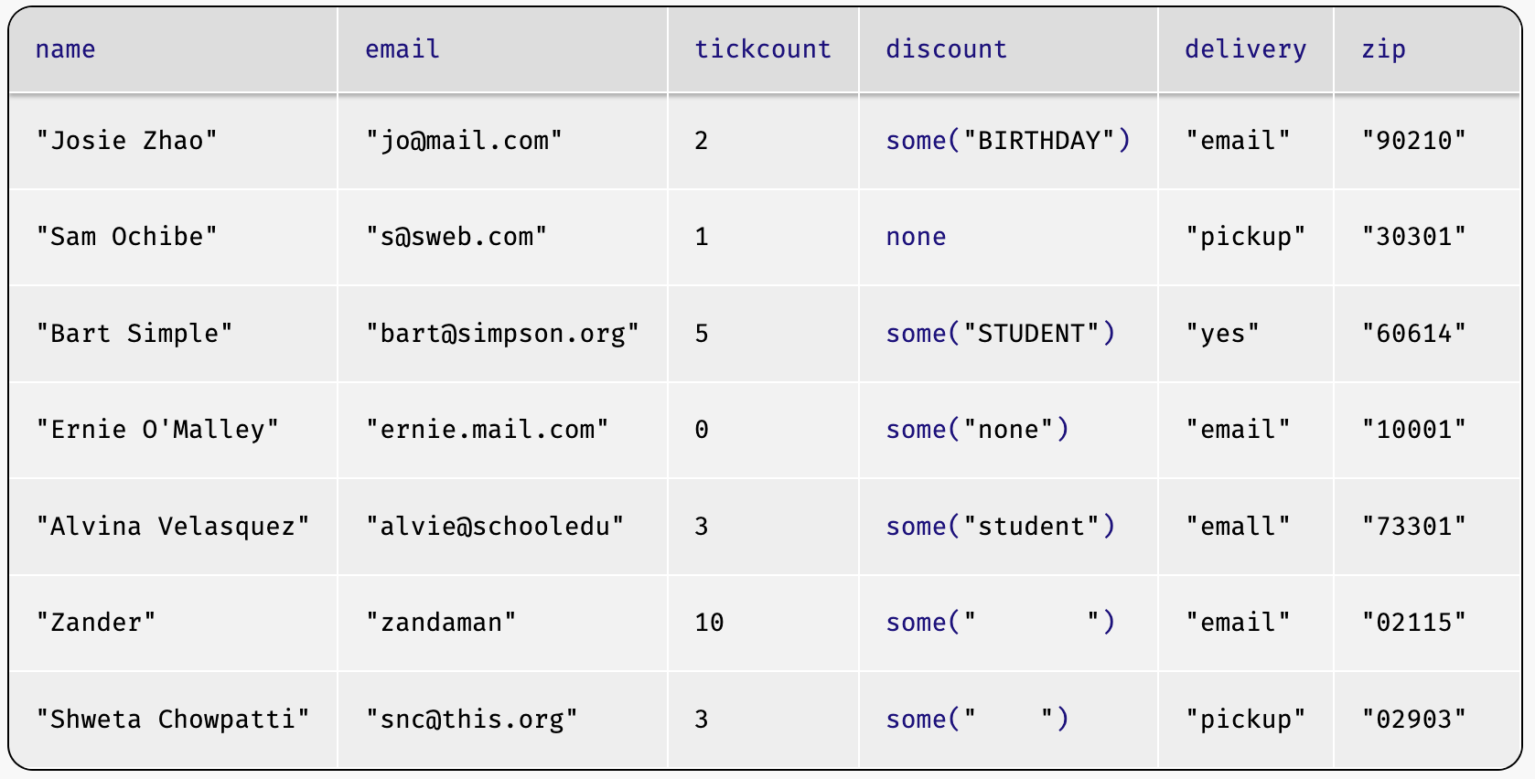Click the name column header
Viewport: 1535px width, 779px height.
[x=65, y=49]
